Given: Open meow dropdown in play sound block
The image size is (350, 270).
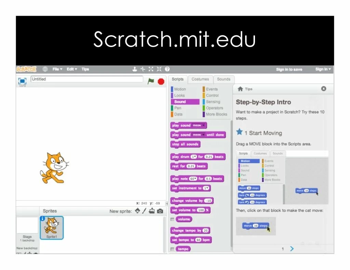Looking at the screenshot, I should [x=199, y=125].
